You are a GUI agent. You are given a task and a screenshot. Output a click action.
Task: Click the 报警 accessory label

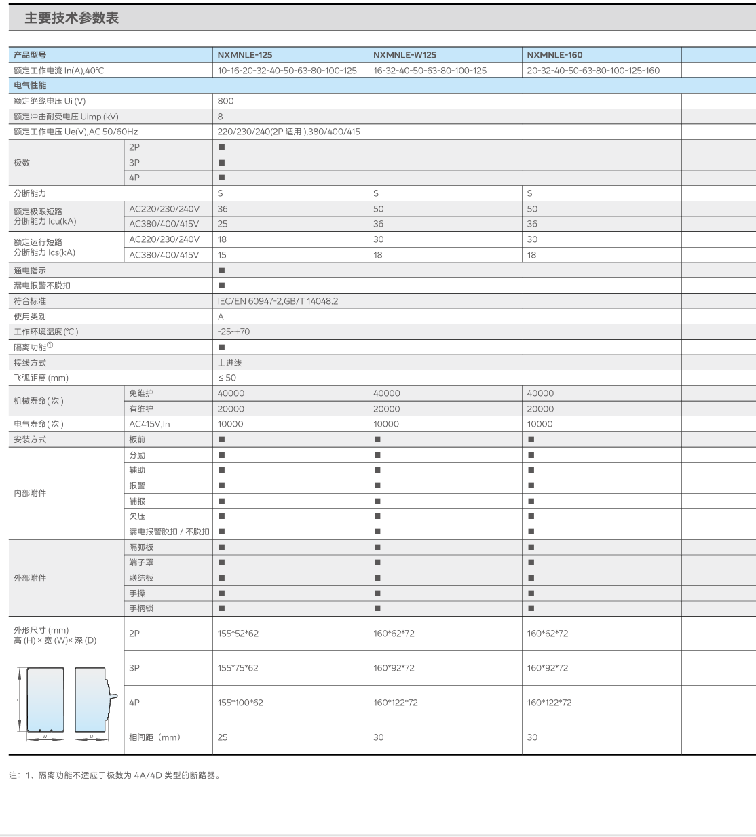137,486
